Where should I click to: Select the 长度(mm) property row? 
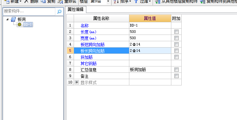pyautogui.click(x=101, y=32)
